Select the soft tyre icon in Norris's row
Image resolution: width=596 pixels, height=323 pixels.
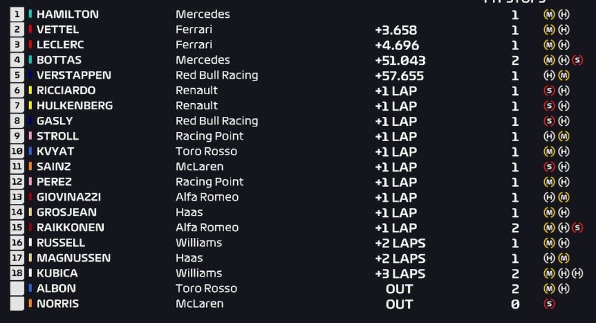coord(549,304)
